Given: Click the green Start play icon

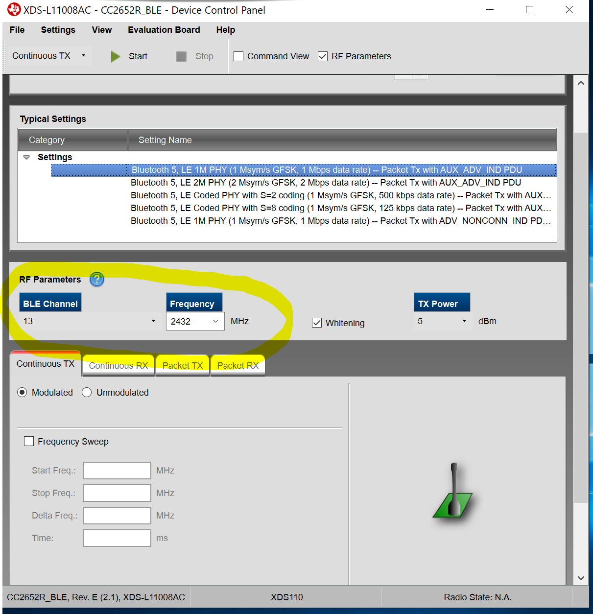Looking at the screenshot, I should tap(116, 57).
